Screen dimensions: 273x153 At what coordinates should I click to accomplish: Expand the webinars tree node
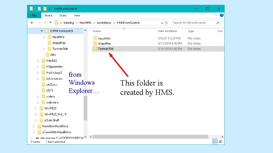(x=38, y=103)
